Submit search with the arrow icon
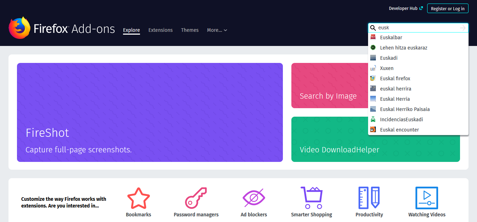Viewport: 477px width, 222px height. tap(463, 28)
